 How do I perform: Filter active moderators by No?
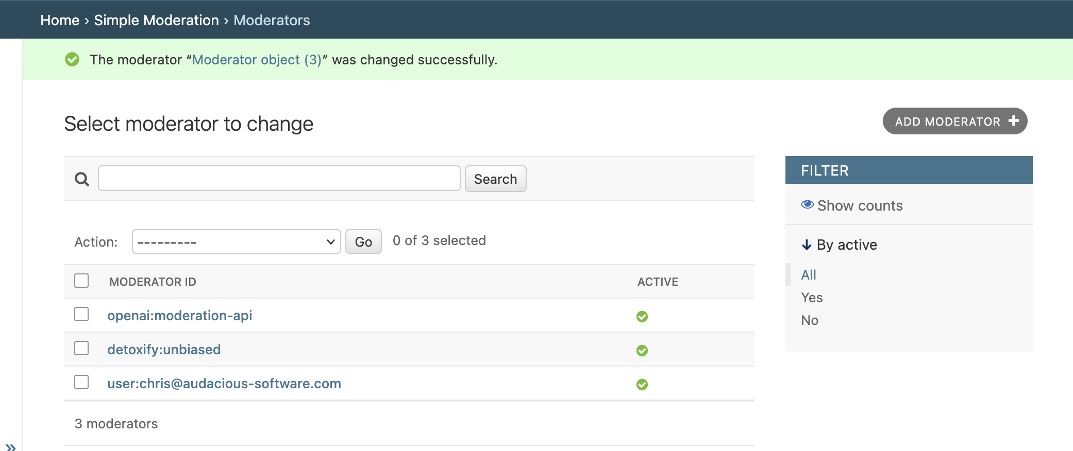810,320
